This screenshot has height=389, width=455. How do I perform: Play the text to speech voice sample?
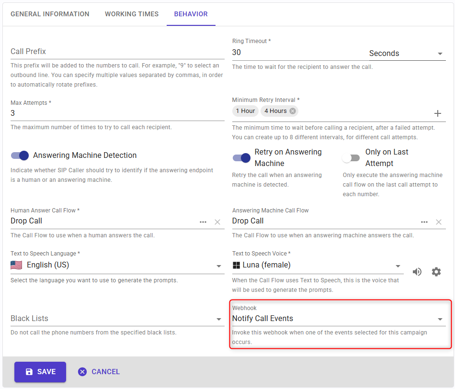(x=417, y=272)
